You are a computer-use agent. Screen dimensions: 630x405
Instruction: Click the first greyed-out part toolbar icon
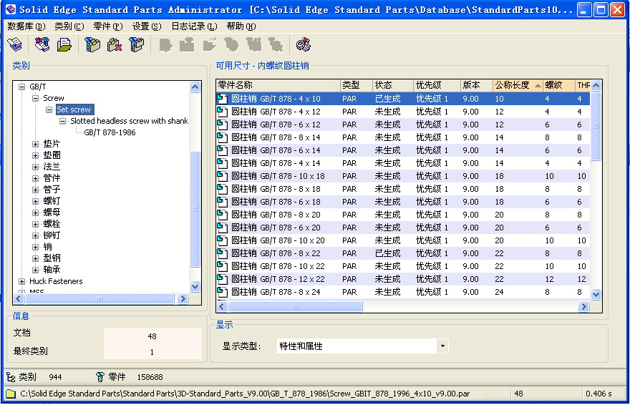[165, 44]
